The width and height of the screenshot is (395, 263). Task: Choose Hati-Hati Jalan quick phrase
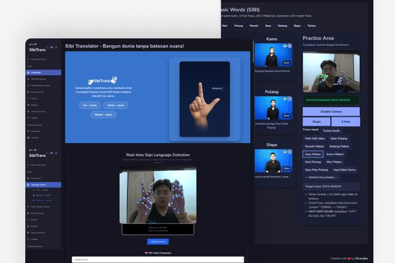click(314, 138)
